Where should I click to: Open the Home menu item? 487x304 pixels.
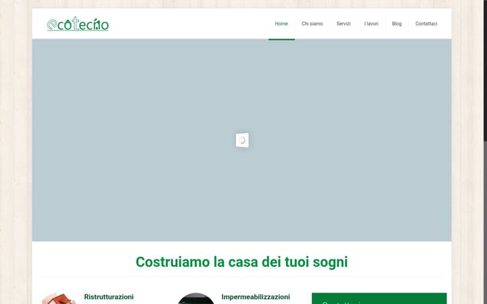(x=281, y=24)
